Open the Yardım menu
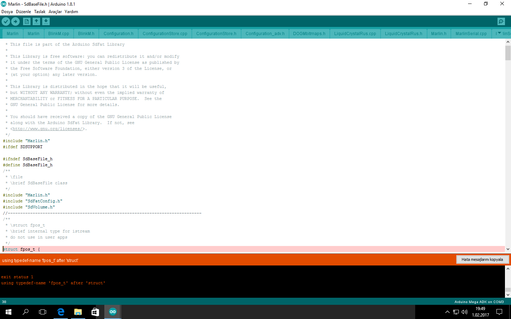511x319 pixels. (71, 12)
